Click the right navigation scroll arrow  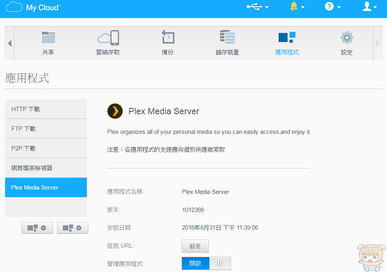[x=378, y=44]
